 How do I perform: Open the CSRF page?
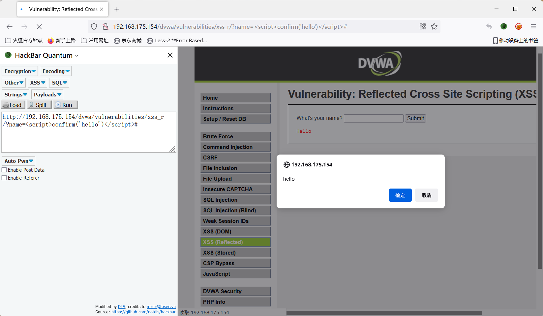click(x=235, y=158)
